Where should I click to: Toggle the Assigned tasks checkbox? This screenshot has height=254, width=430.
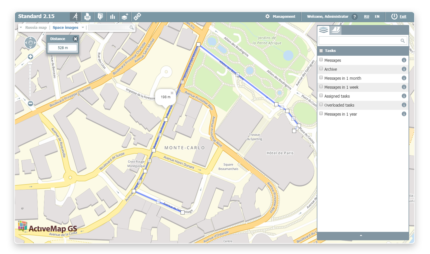pyautogui.click(x=321, y=96)
